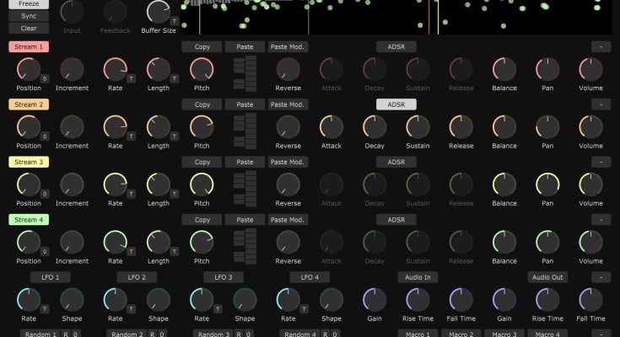Open the Stream 3 dash dropdown at right
Viewport: 620px width, 337px height.
click(x=601, y=162)
